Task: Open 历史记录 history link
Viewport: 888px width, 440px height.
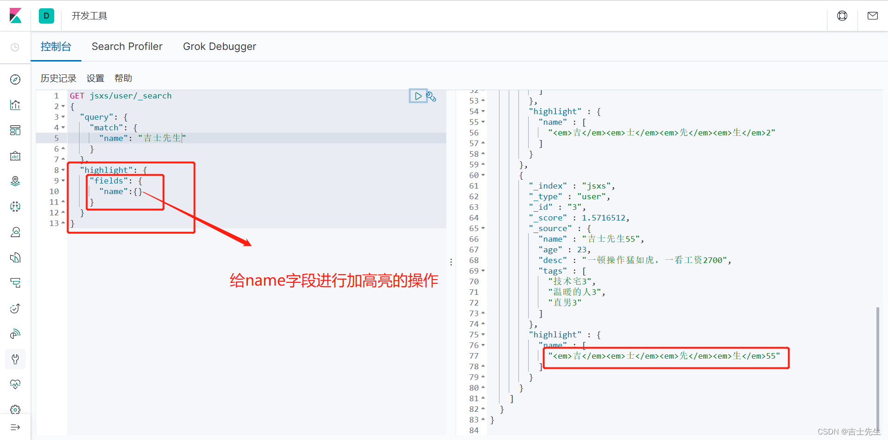Action: (x=58, y=78)
